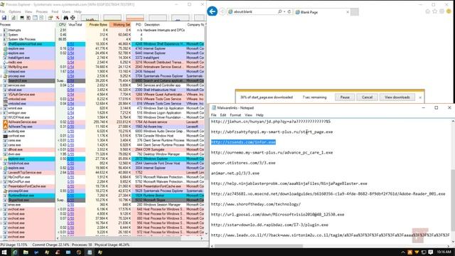
Task: Open the File menu in Process Explorer
Action: coord(2,11)
